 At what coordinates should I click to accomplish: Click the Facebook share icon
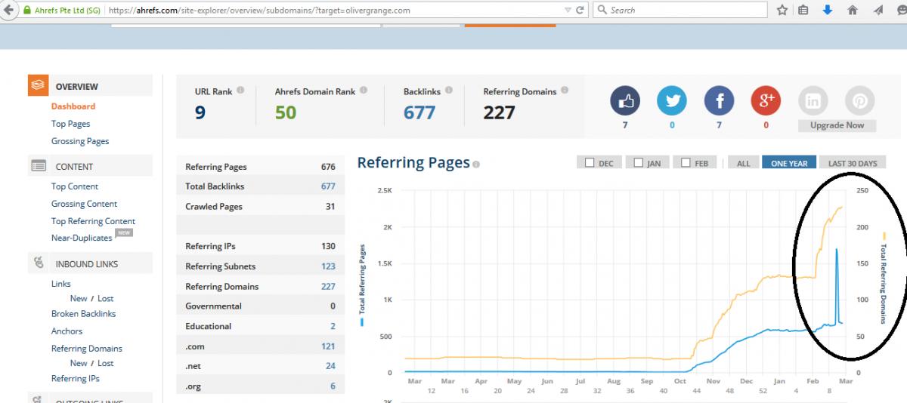click(719, 101)
